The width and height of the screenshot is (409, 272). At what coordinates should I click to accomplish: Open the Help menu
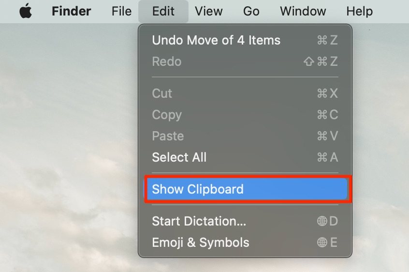point(359,11)
